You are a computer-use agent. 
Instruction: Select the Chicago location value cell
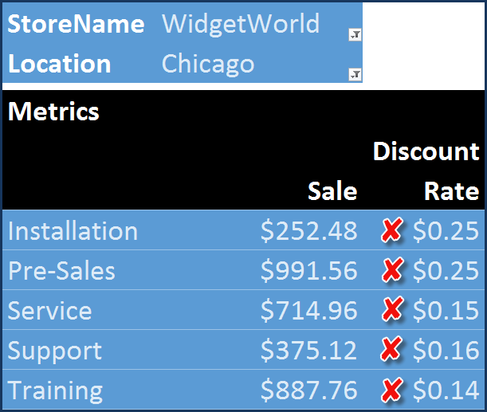point(208,64)
